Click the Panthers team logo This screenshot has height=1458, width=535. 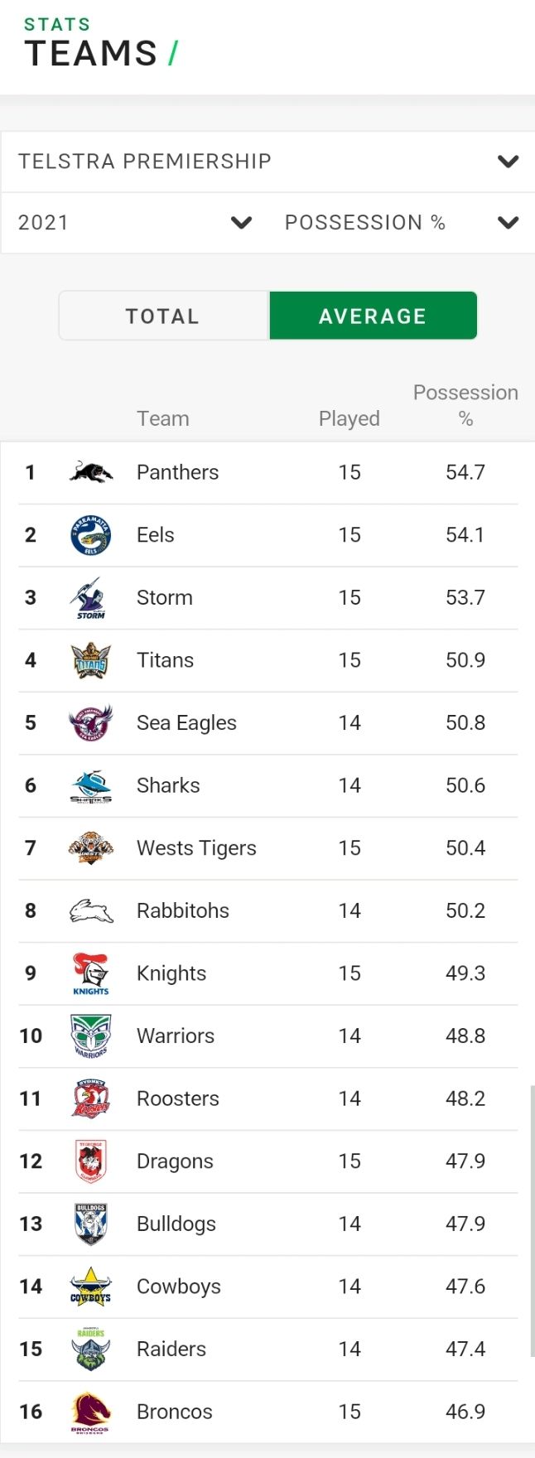point(90,472)
